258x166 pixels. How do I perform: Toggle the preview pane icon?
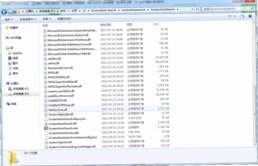(x=242, y=16)
